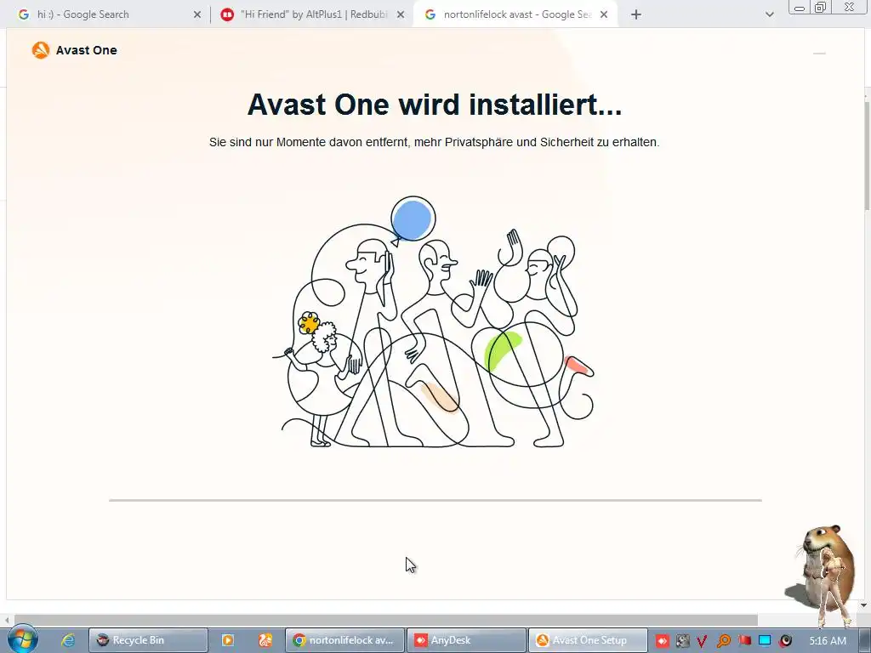871x653 pixels.
Task: Launch Internet Explorer from the taskbar
Action: pyautogui.click(x=68, y=640)
